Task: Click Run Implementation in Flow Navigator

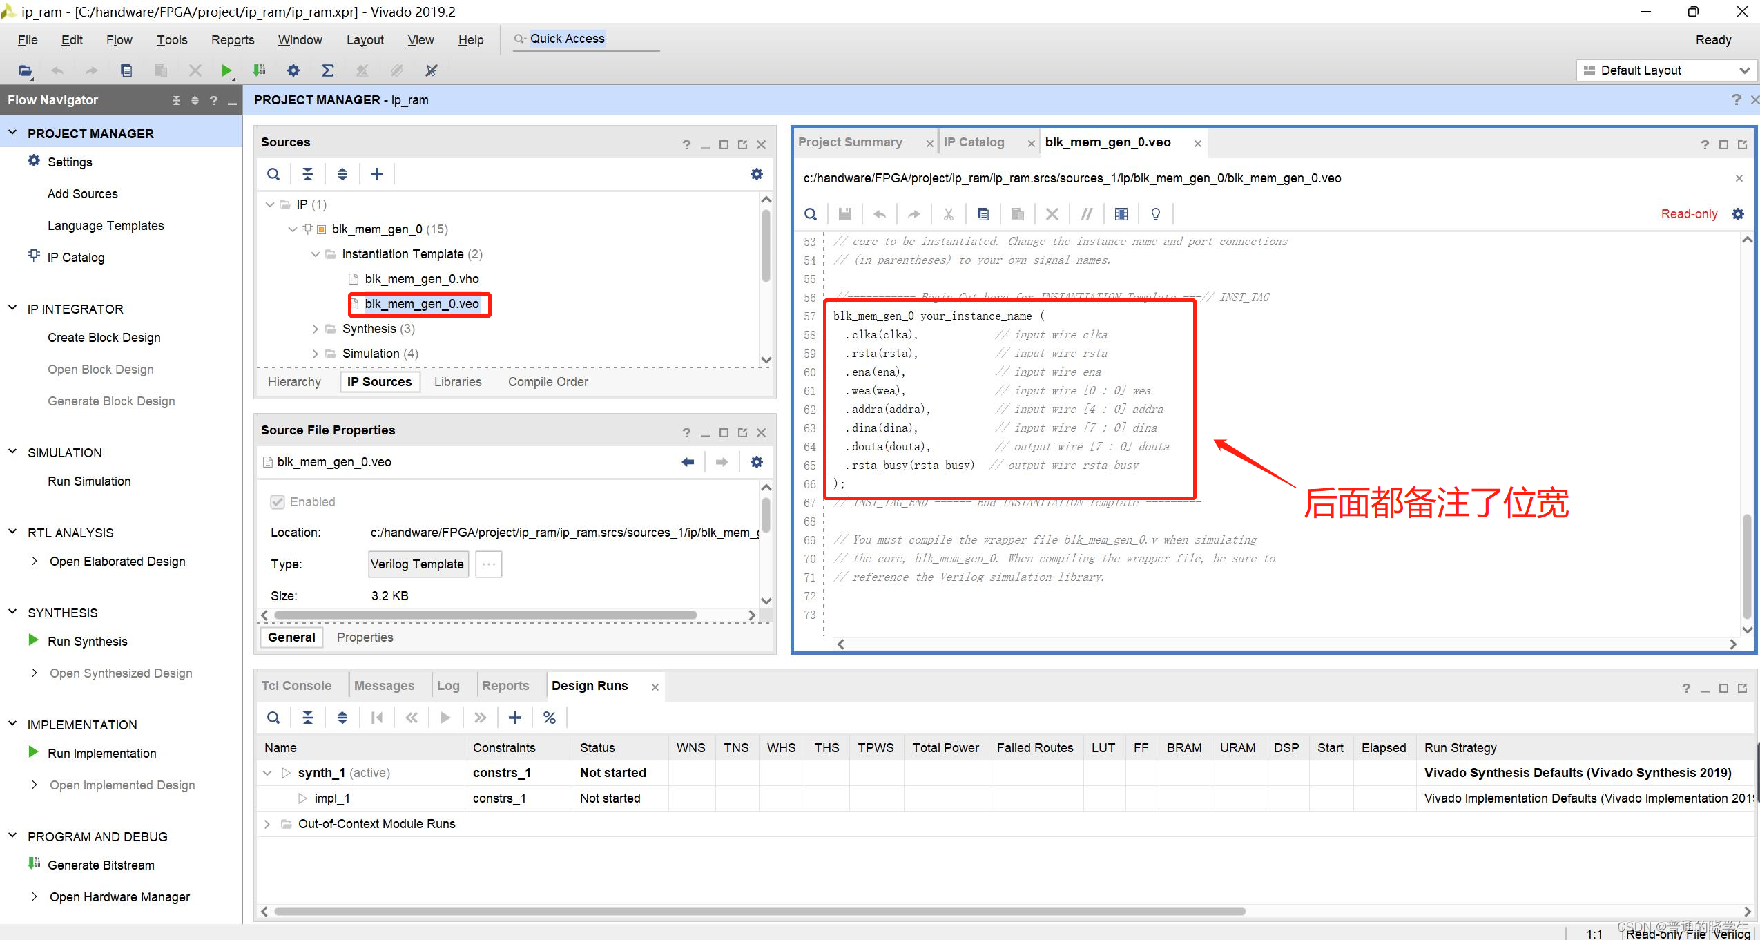Action: [101, 754]
